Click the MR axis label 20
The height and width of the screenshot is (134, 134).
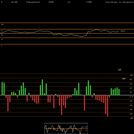tap(131, 92)
